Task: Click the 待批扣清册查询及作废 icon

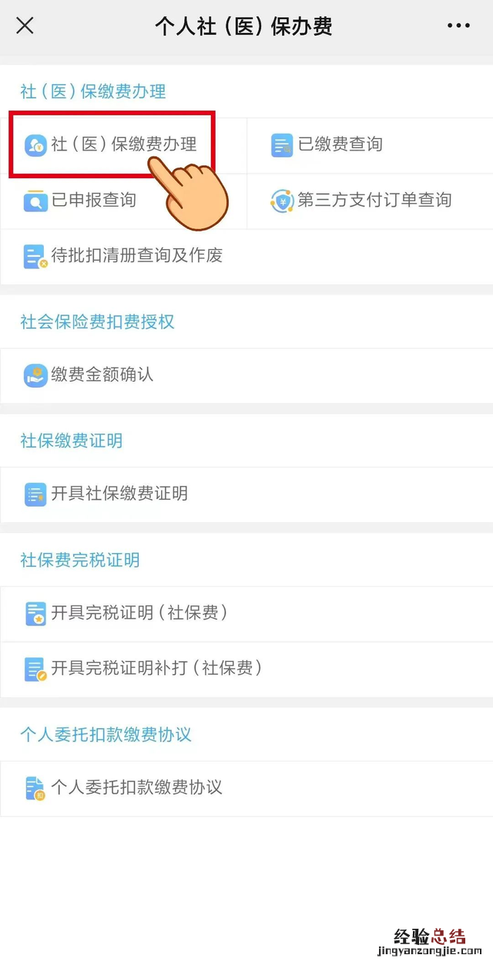Action: coord(35,256)
